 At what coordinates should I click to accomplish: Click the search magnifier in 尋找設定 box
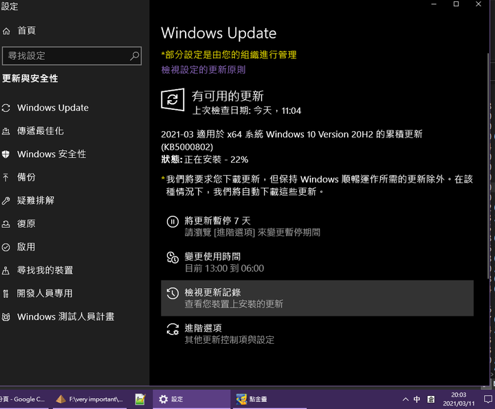(x=135, y=56)
